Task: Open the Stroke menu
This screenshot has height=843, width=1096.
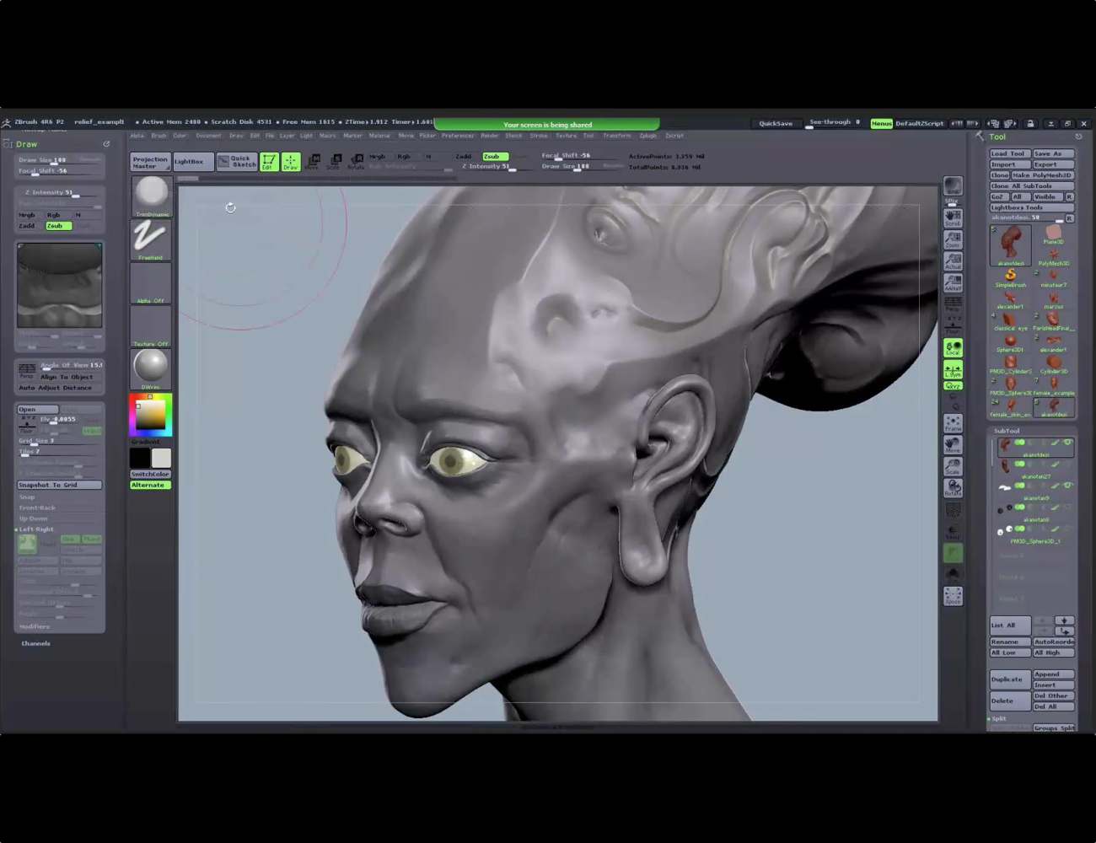Action: (539, 136)
